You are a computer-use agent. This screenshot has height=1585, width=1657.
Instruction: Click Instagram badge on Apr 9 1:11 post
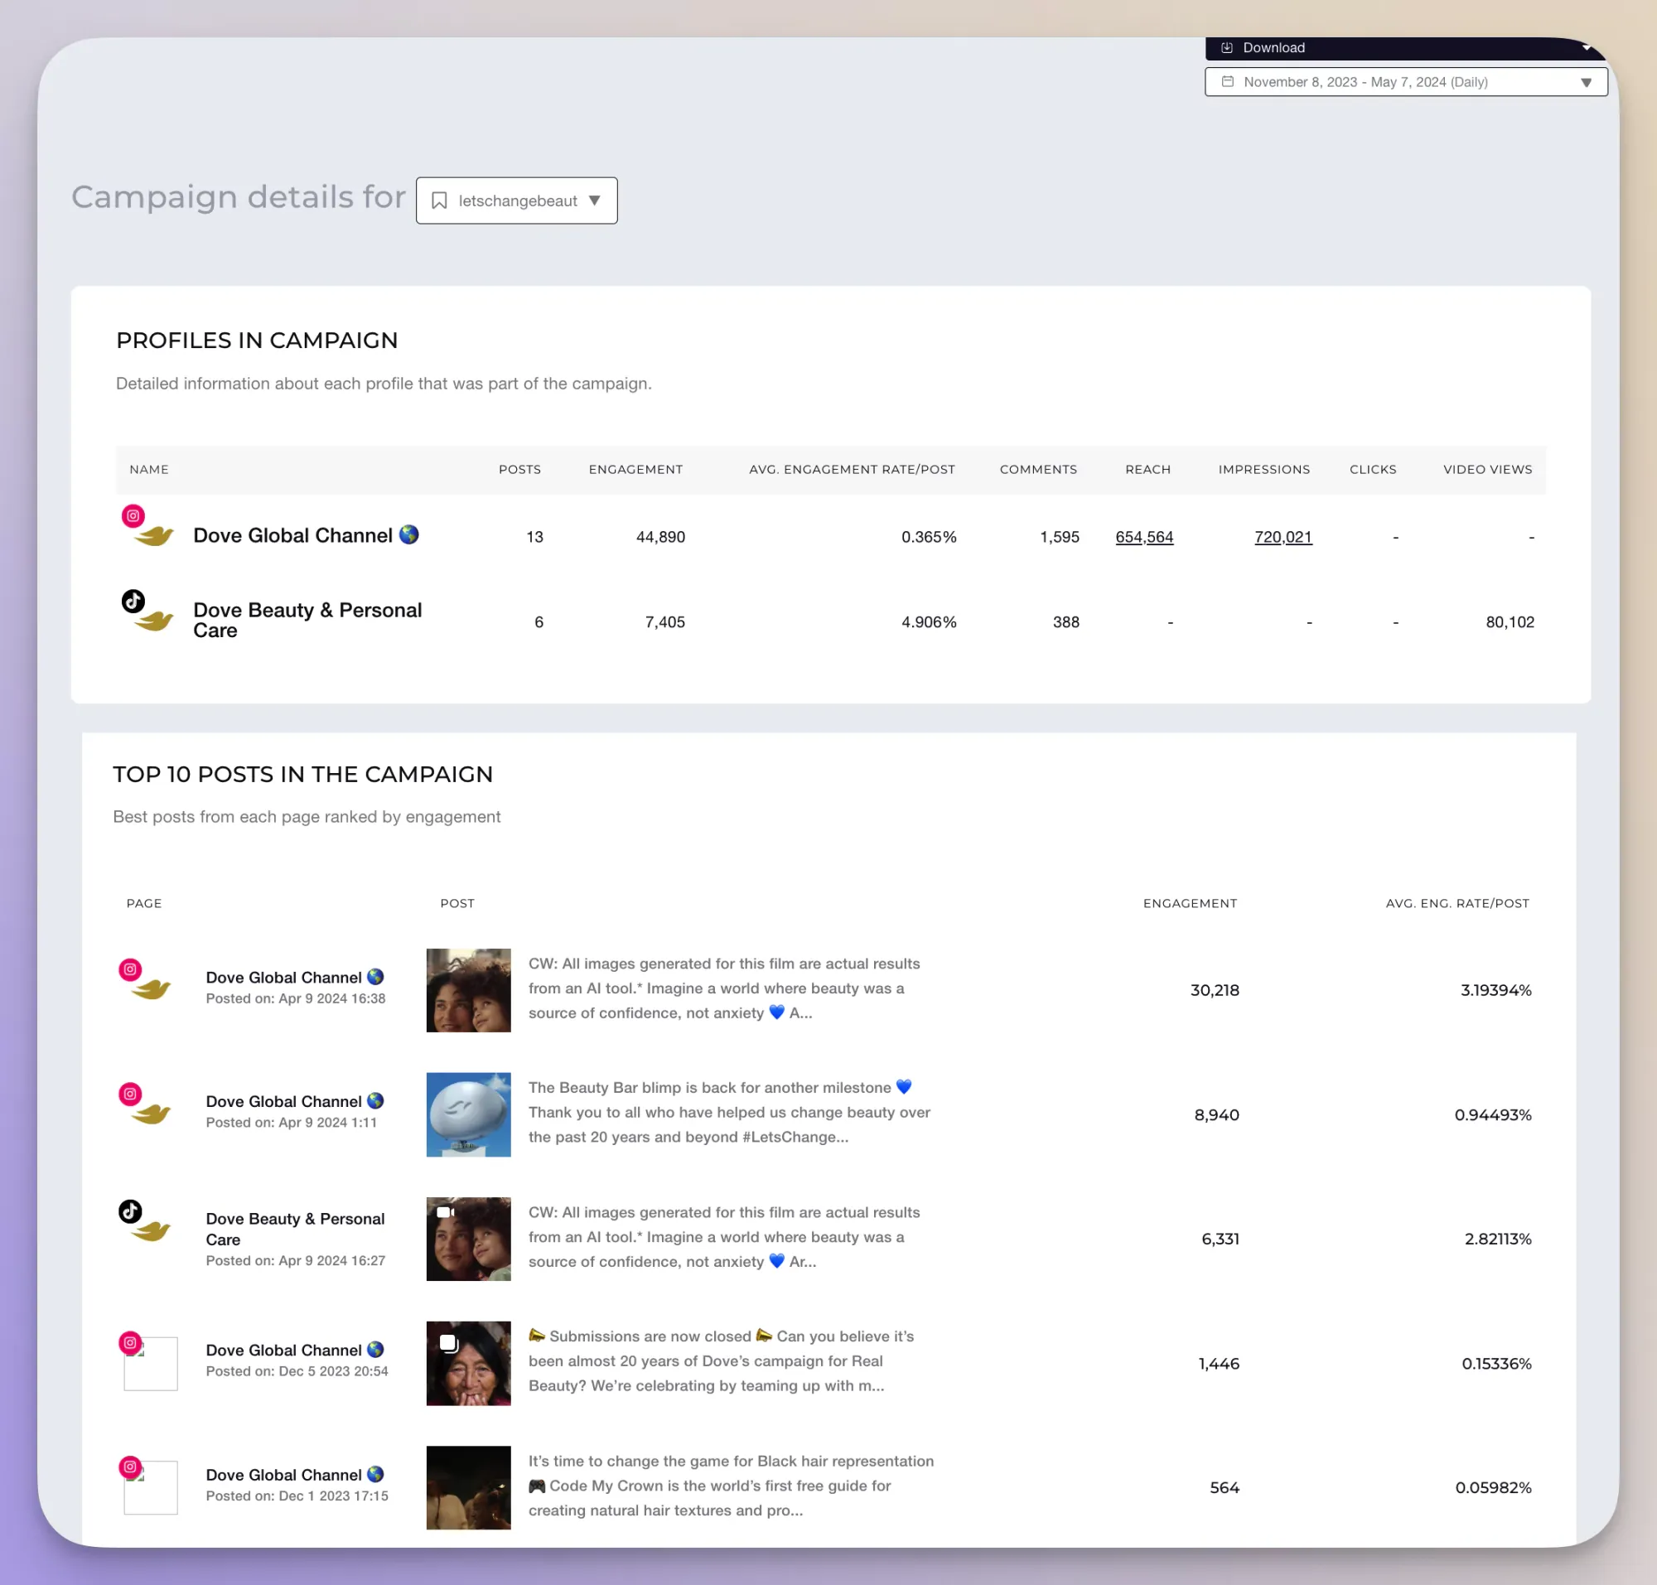click(x=129, y=1094)
